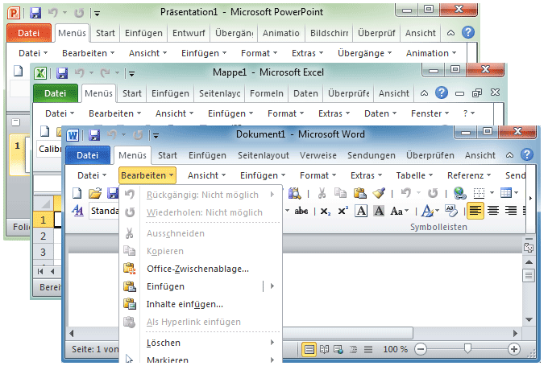The image size is (548, 370).
Task: Toggle center text alignment in Word
Action: click(x=492, y=211)
